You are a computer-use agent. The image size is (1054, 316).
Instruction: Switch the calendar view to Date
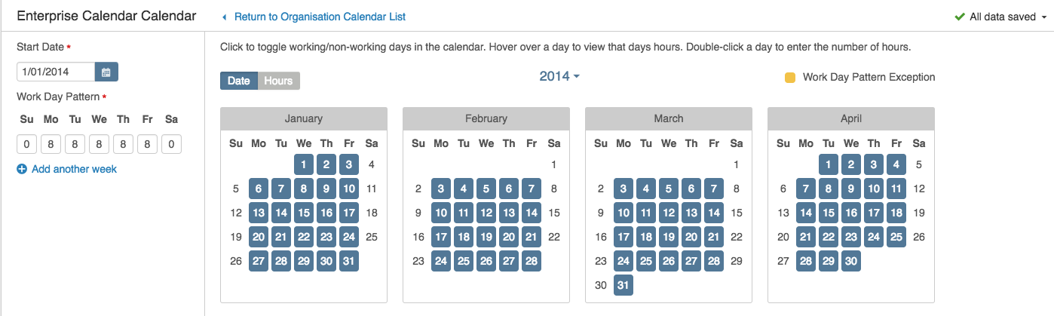(239, 81)
